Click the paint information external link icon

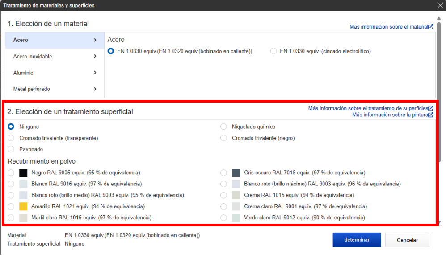pos(431,115)
